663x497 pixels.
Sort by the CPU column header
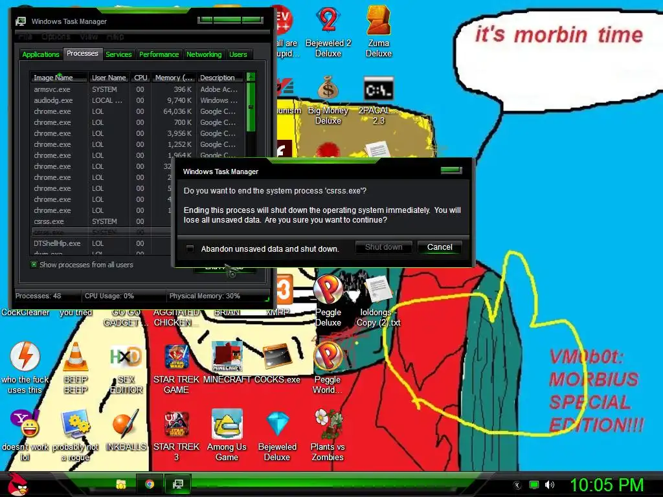[140, 78]
